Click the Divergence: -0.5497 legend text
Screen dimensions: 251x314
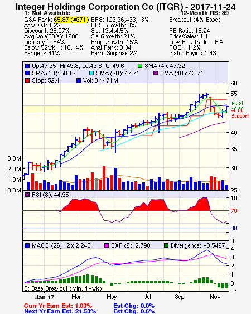198,245
